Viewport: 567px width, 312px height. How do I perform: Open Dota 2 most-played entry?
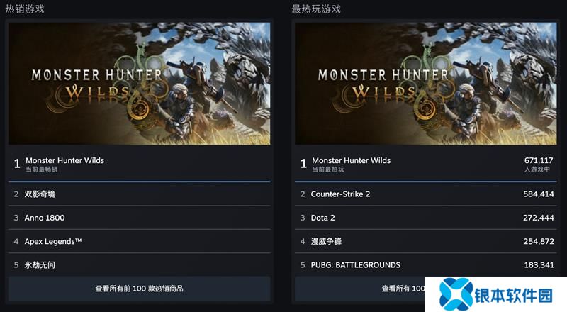coord(426,218)
